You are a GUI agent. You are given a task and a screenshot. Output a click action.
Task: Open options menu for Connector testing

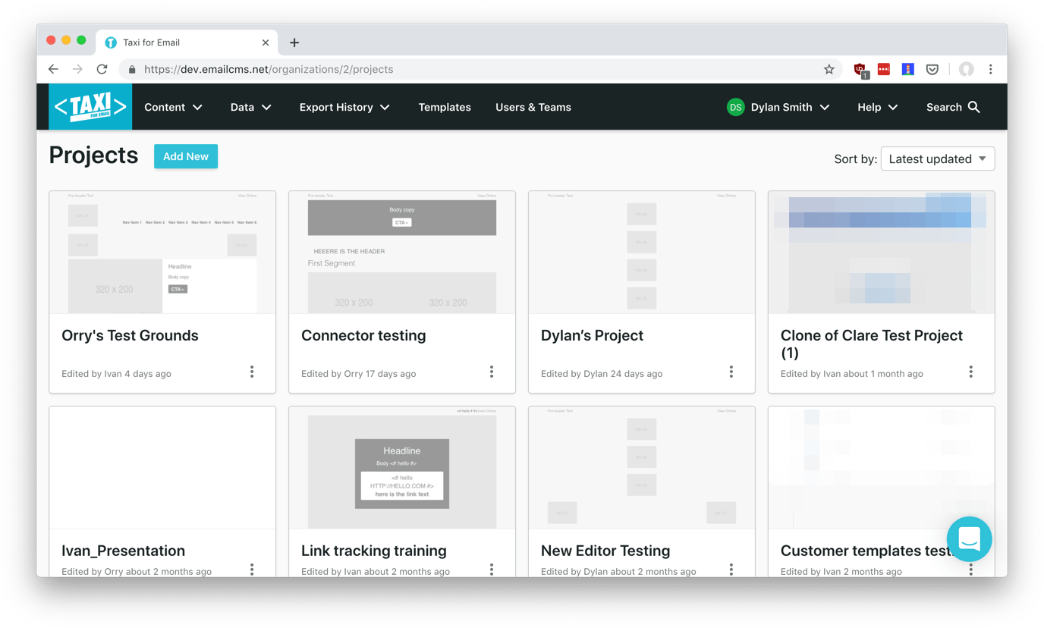[492, 372]
